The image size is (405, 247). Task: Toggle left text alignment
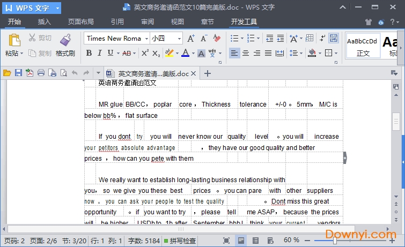[x=234, y=53]
